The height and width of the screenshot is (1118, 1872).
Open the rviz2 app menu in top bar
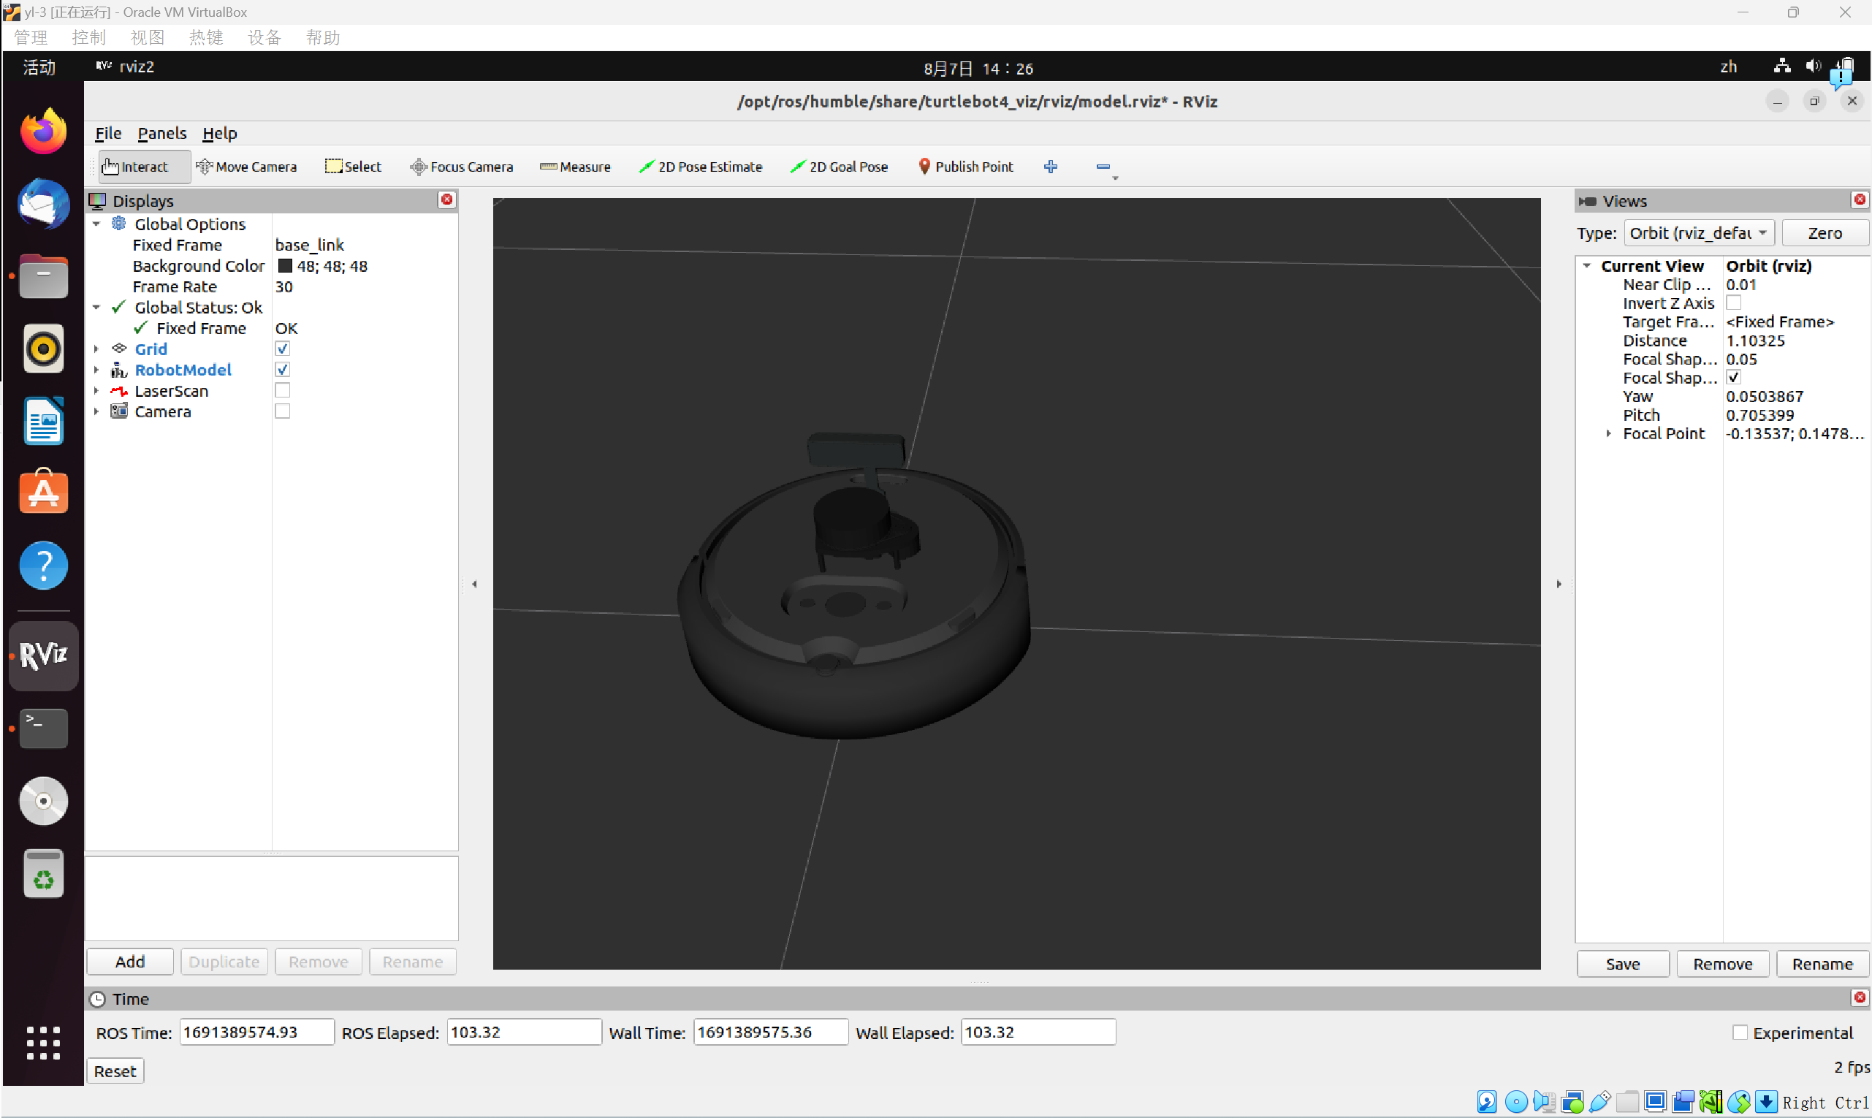pyautogui.click(x=125, y=66)
